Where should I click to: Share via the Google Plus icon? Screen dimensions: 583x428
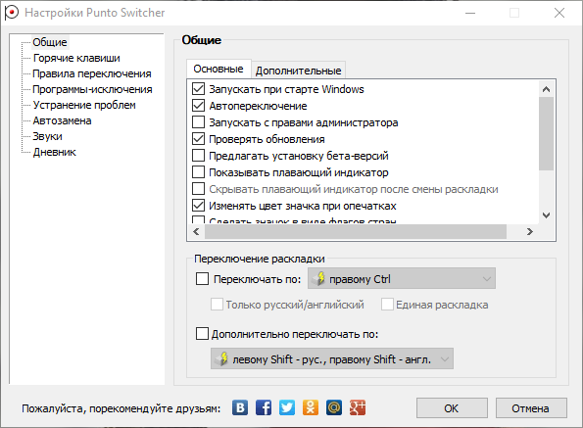click(358, 408)
